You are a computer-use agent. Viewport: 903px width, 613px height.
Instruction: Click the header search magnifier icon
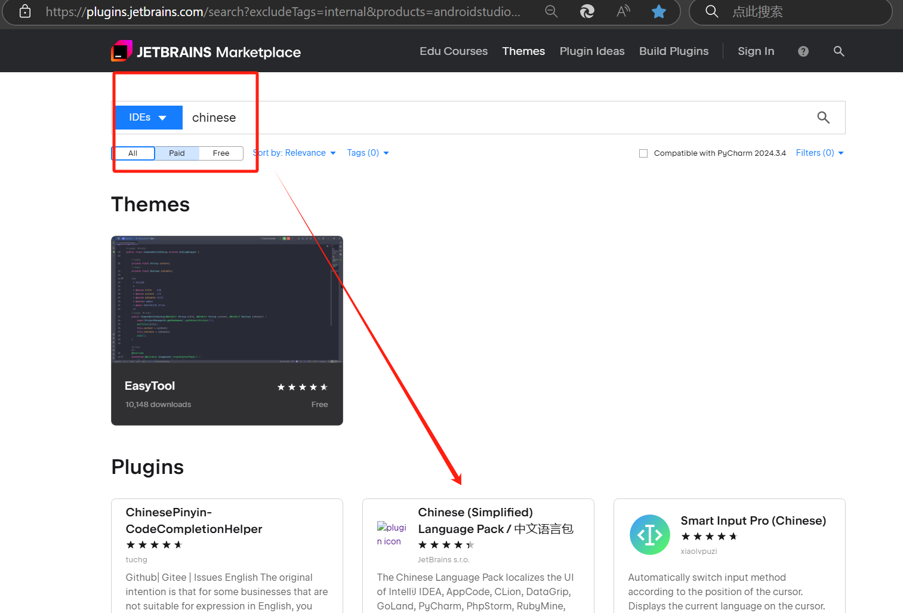click(839, 51)
